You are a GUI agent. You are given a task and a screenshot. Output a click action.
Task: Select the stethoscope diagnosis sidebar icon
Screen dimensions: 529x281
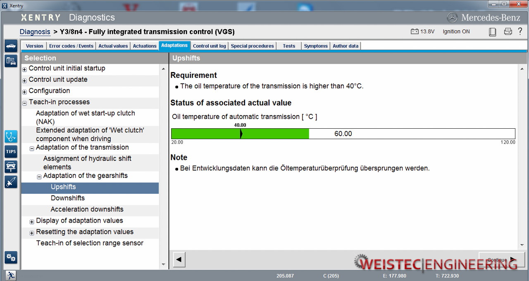[11, 137]
